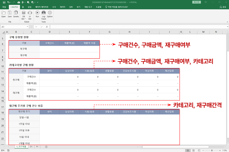Viewport: 229px width, 152px height.
Task: Open the Log Tracer tool
Action: (43, 15)
